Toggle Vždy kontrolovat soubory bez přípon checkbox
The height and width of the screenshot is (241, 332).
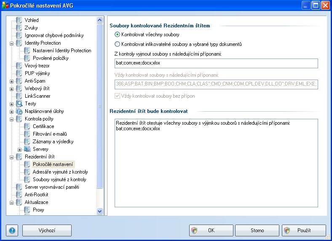(x=117, y=96)
